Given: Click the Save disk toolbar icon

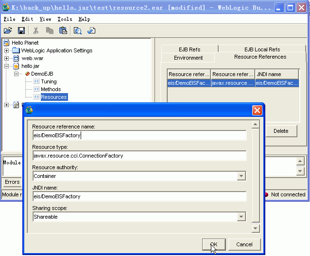Looking at the screenshot, I should (x=21, y=31).
